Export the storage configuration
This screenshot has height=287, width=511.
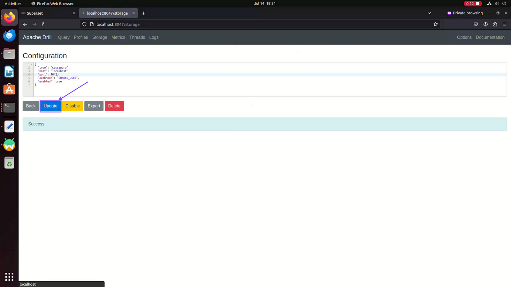[94, 106]
